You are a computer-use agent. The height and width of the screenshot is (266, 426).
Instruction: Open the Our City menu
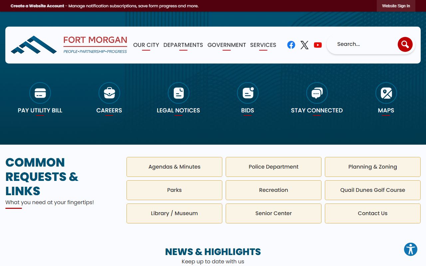146,45
